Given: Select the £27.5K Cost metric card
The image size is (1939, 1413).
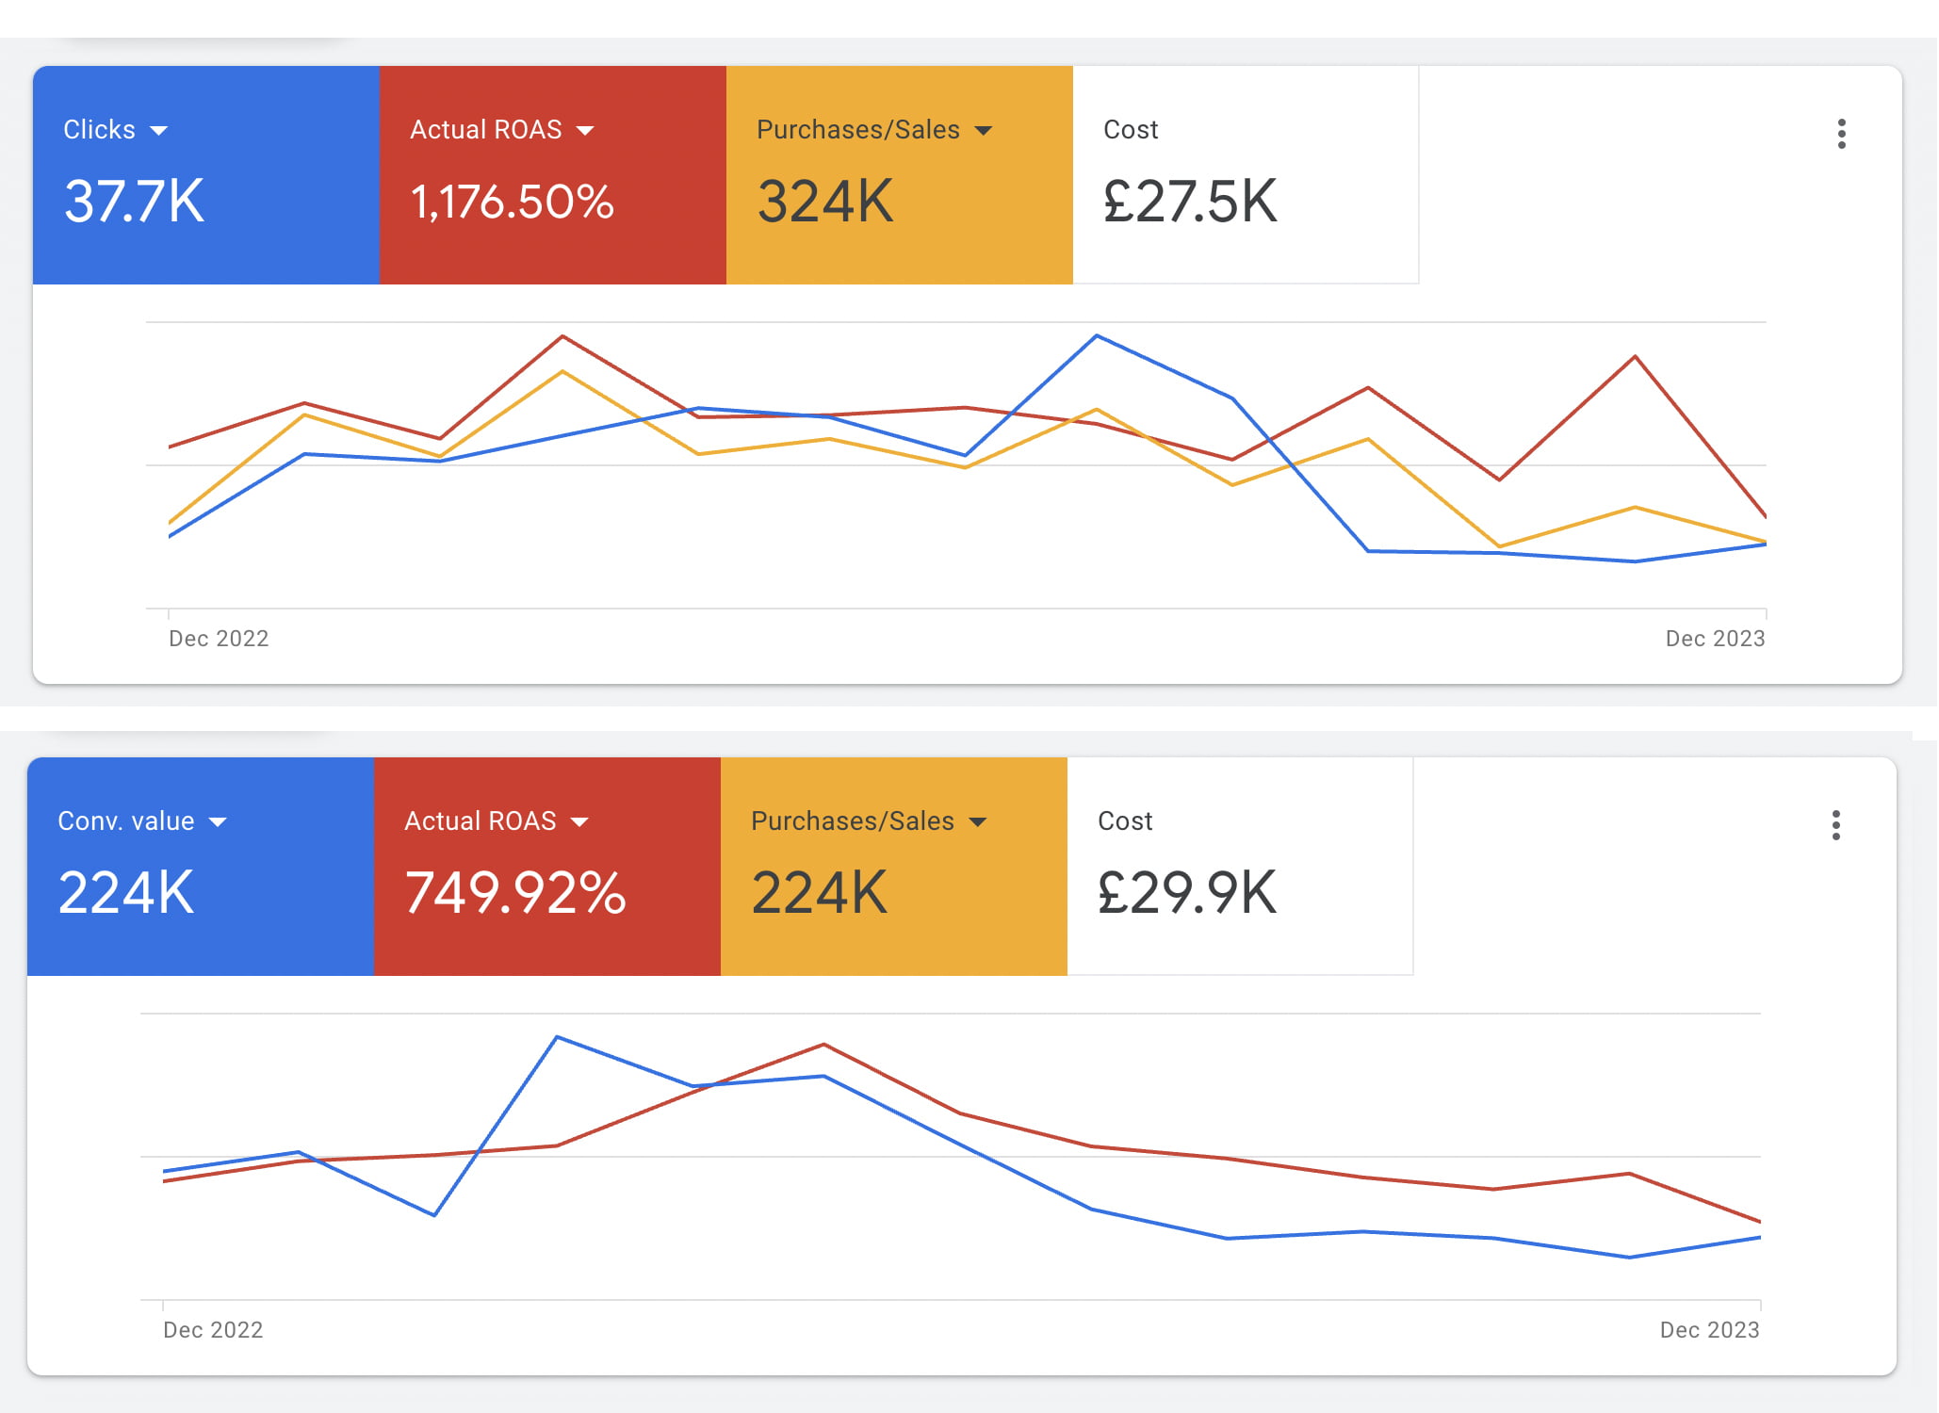Looking at the screenshot, I should pyautogui.click(x=1245, y=175).
